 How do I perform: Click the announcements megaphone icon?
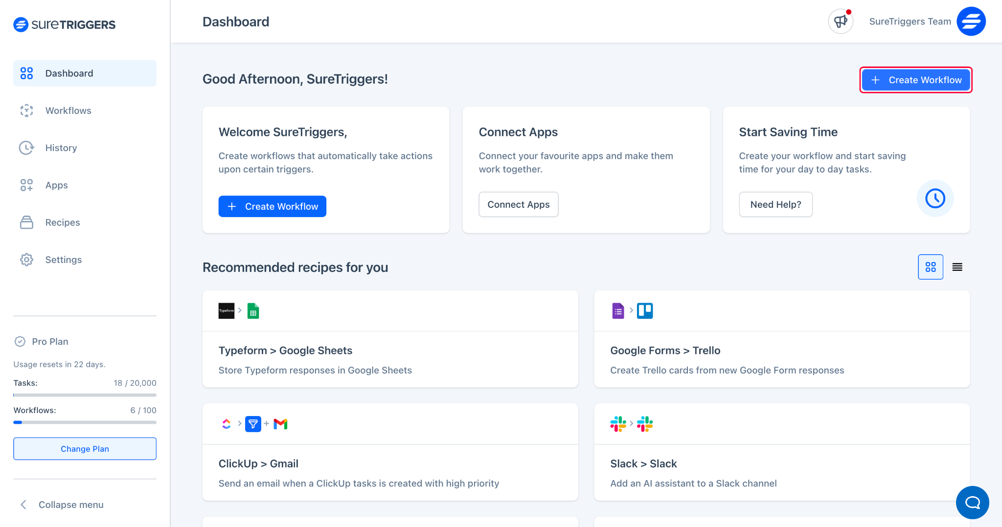tap(840, 21)
